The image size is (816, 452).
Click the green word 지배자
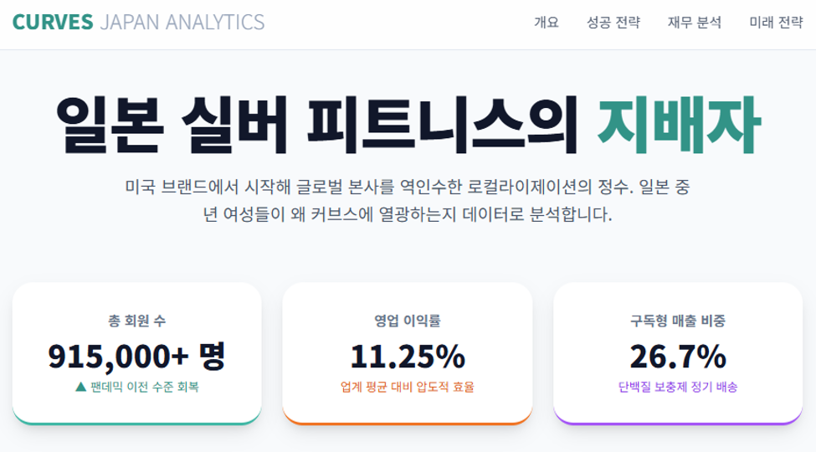[x=679, y=125]
